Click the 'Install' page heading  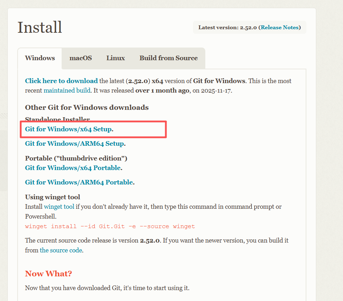coord(39,27)
